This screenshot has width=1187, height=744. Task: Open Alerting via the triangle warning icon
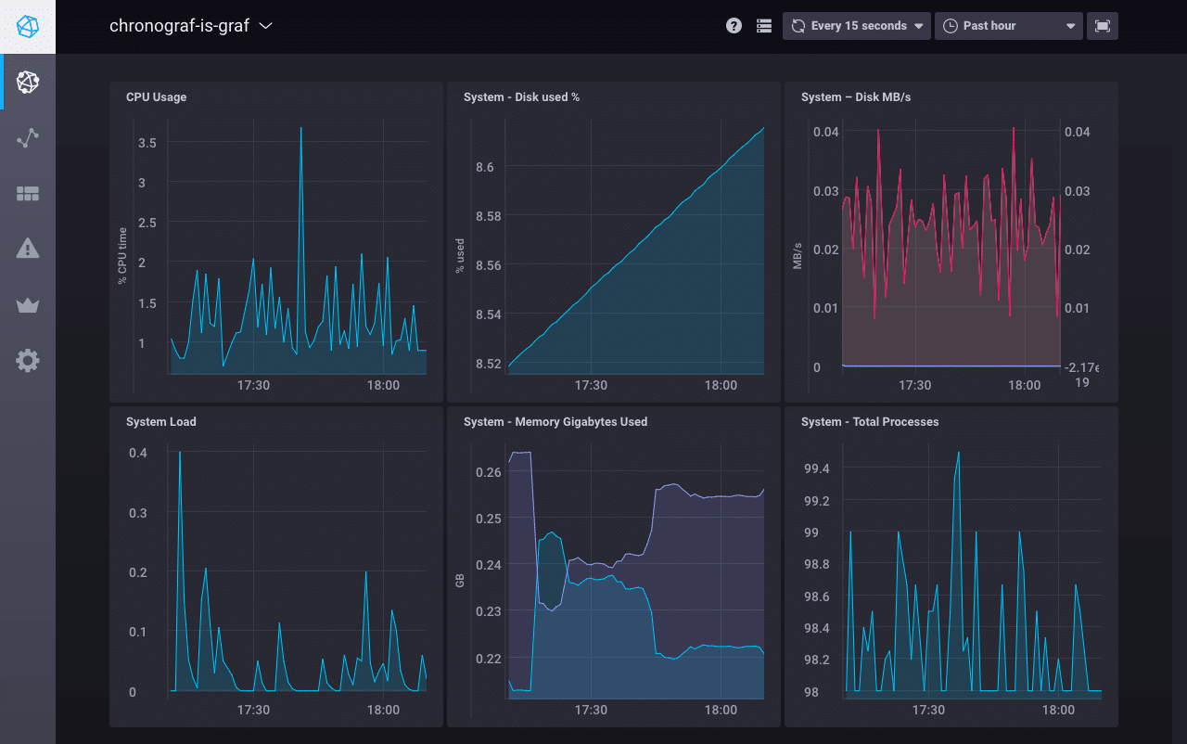[x=27, y=249]
